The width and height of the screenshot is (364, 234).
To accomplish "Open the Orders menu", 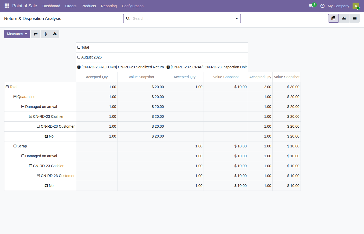I will click(x=71, y=6).
